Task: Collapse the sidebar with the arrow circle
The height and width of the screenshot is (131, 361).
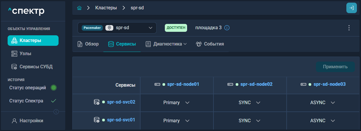Action: click(56, 112)
